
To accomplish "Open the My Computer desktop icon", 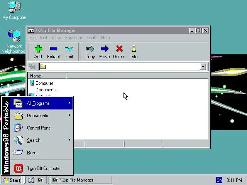I will point(14,10).
